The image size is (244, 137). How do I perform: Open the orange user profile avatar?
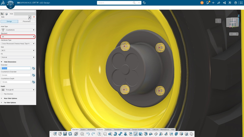coord(202,3)
